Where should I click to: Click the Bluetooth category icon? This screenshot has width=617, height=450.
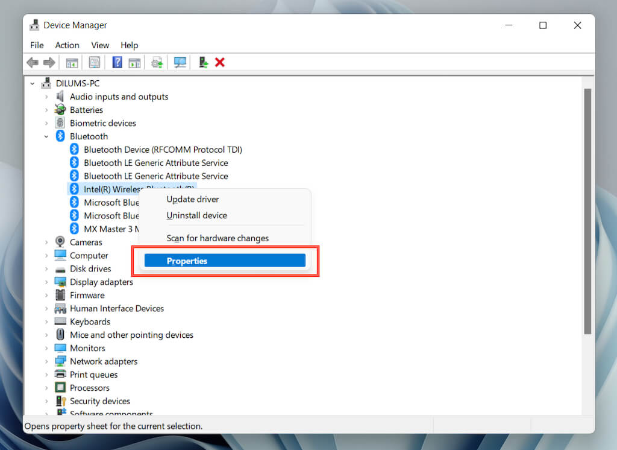point(60,136)
